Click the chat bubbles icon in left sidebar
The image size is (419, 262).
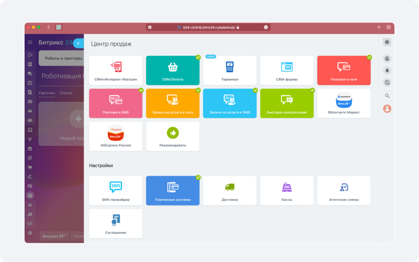point(30,74)
